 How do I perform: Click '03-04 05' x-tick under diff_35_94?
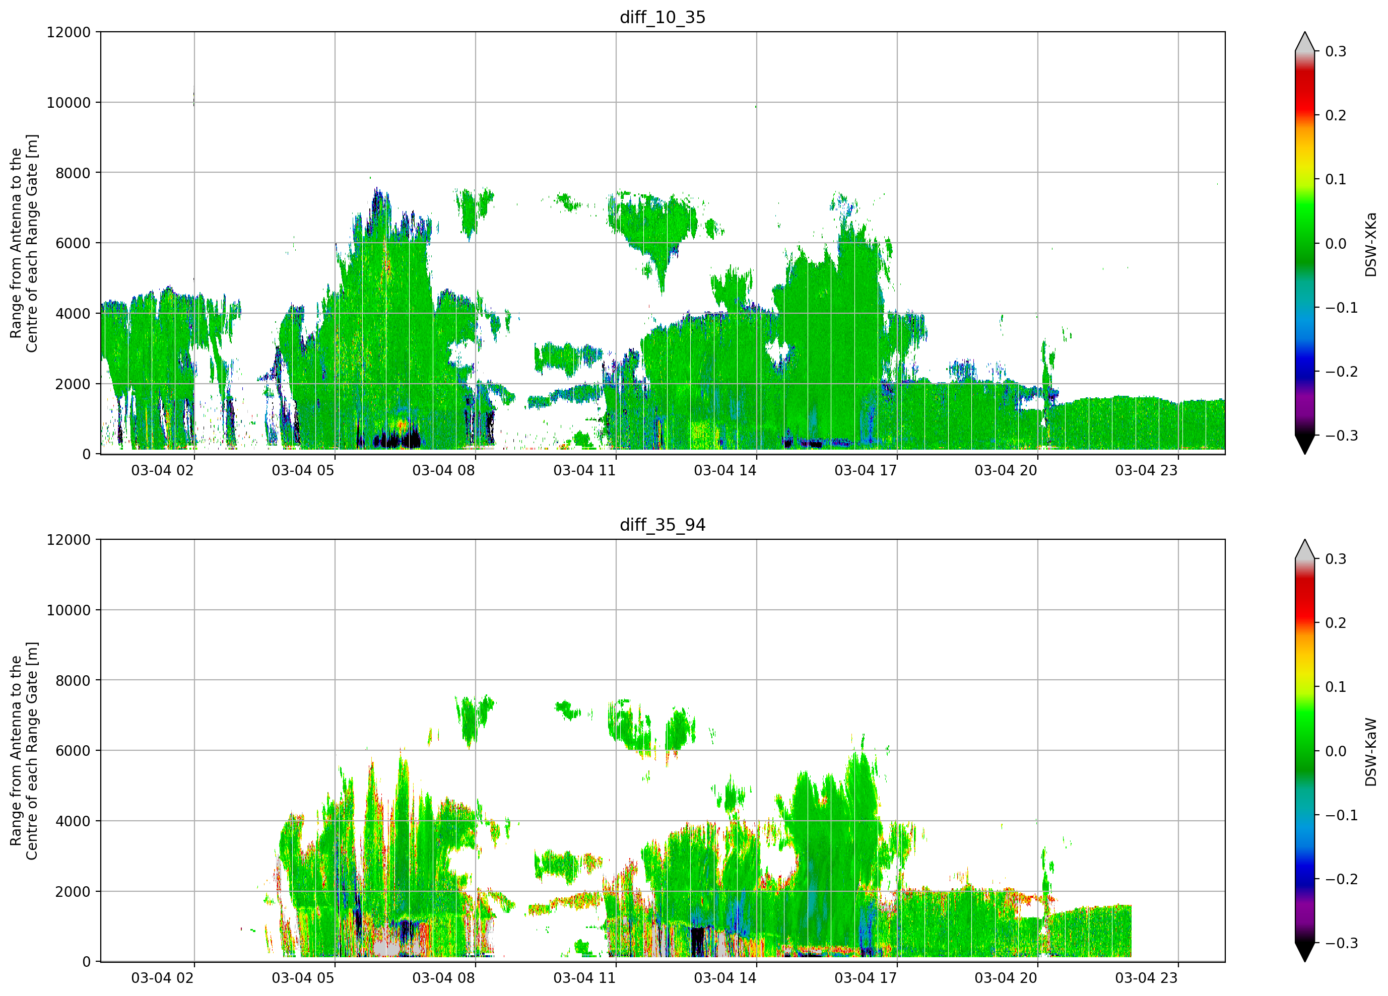tap(303, 978)
